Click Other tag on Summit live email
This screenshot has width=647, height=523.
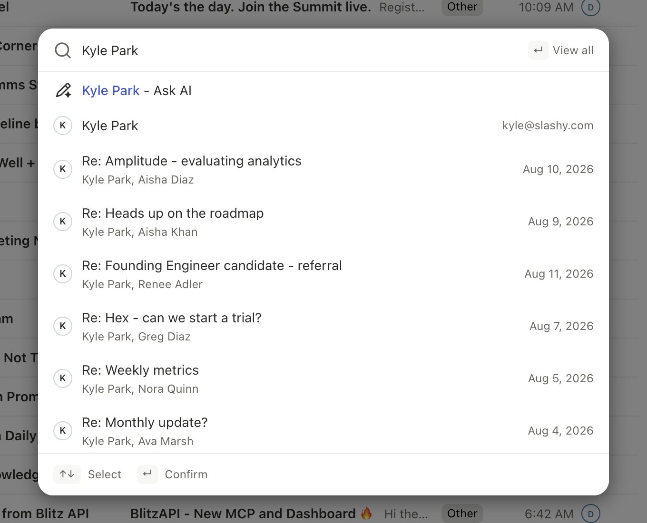click(x=462, y=7)
